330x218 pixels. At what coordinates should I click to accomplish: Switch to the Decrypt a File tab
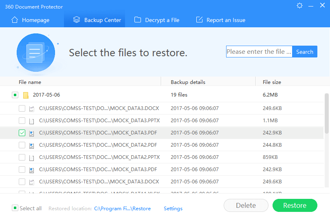[x=157, y=20]
